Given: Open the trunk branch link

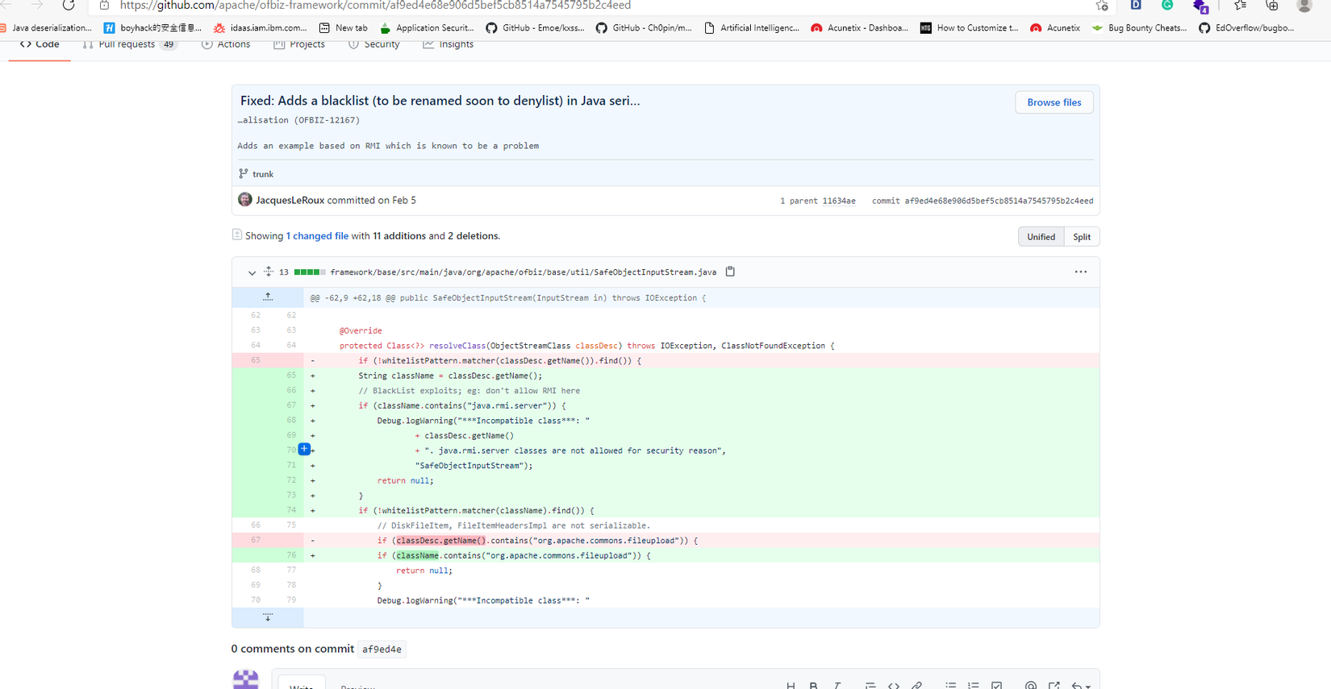Looking at the screenshot, I should 263,174.
